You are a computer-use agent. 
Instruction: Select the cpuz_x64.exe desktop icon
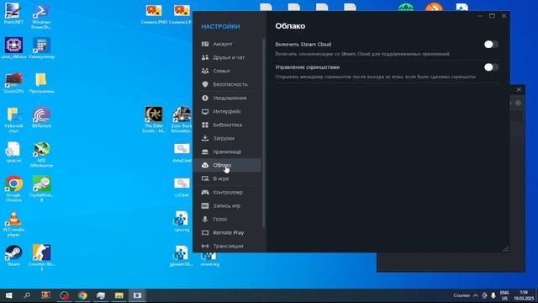[13, 48]
